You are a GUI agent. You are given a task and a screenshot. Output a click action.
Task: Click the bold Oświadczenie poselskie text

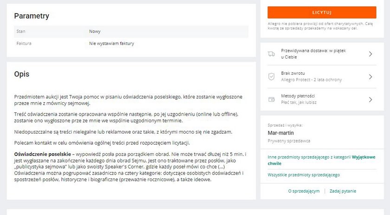[43, 154]
